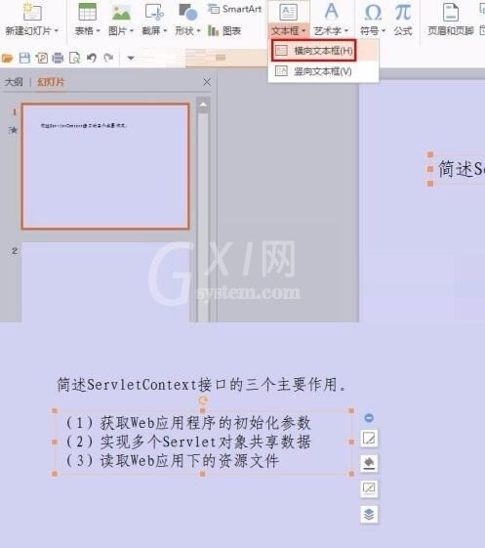The height and width of the screenshot is (548, 485).
Task: Click the 艺术字 WordArt icon
Action: 331,12
